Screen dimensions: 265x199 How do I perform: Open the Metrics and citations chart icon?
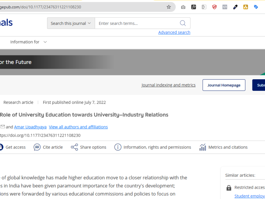[203, 147]
